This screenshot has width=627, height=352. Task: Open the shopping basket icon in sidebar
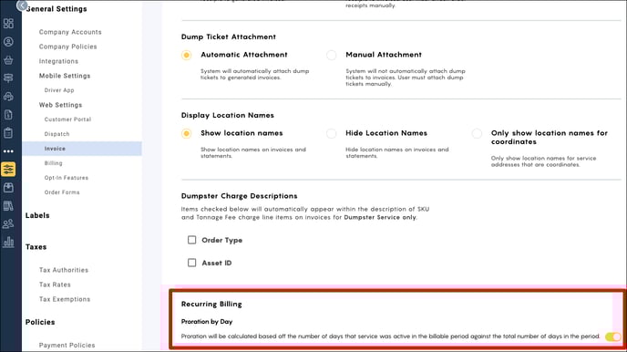(8, 60)
